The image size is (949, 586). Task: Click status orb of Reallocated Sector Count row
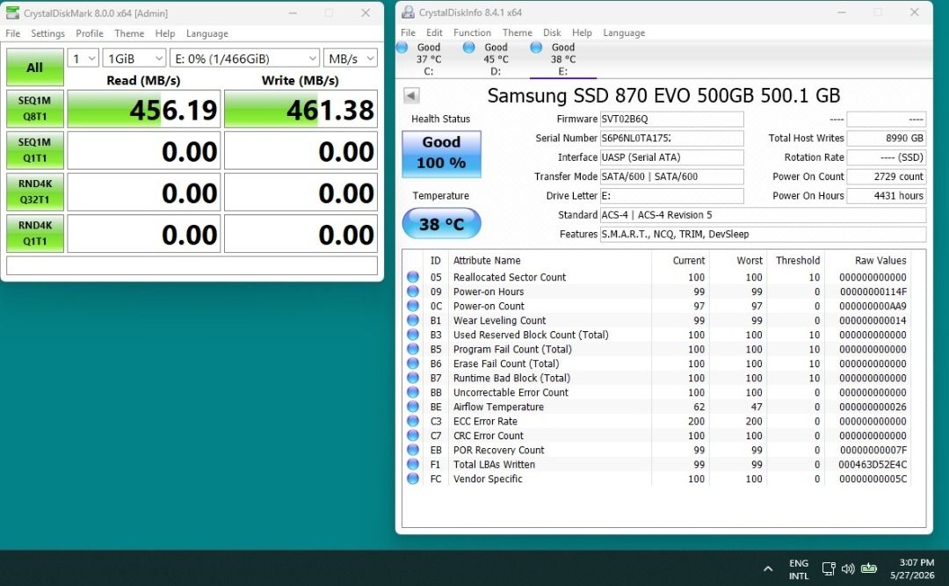(413, 277)
